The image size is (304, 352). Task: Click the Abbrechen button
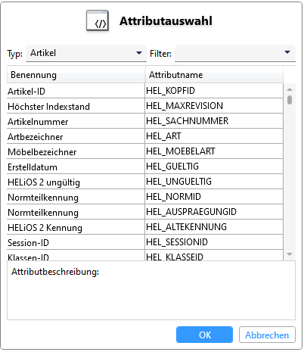click(267, 335)
